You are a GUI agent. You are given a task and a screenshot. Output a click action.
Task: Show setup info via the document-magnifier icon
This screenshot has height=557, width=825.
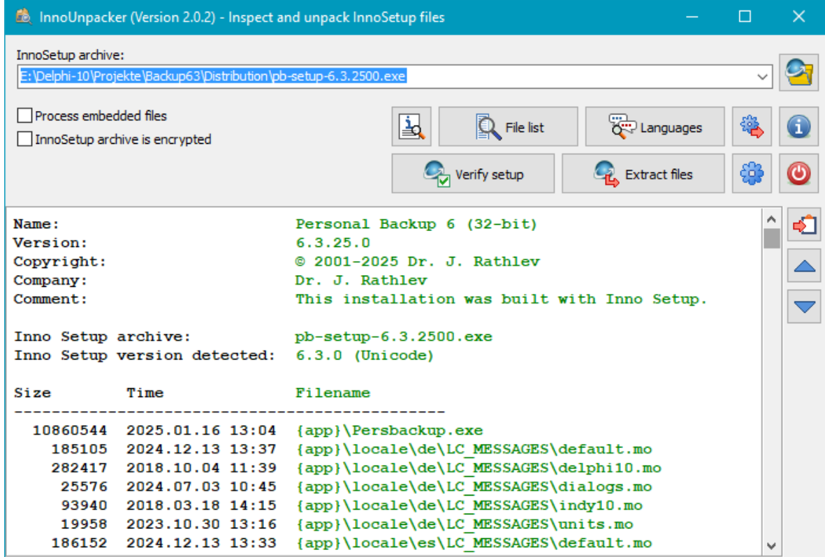tap(411, 126)
